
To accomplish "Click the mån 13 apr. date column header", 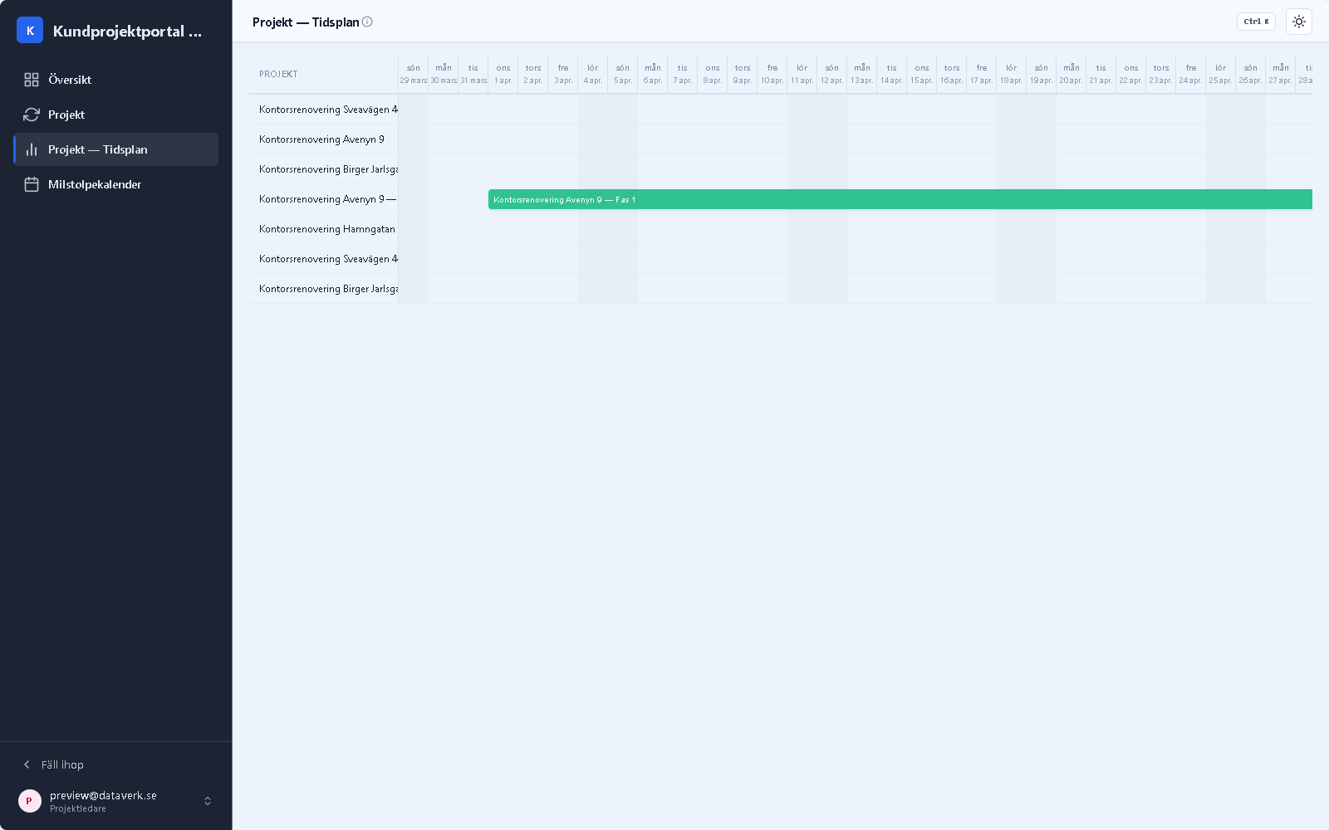I will click(x=862, y=74).
